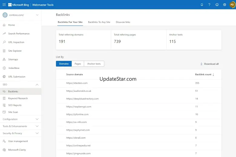236x157 pixels.
Task: Open https://us-info.com domain
Action: click(x=77, y=122)
